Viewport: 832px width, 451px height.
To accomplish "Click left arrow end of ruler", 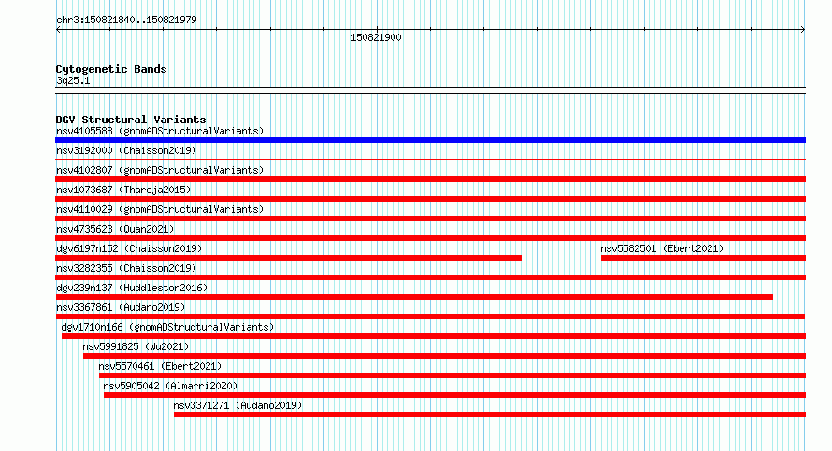I will click(58, 30).
